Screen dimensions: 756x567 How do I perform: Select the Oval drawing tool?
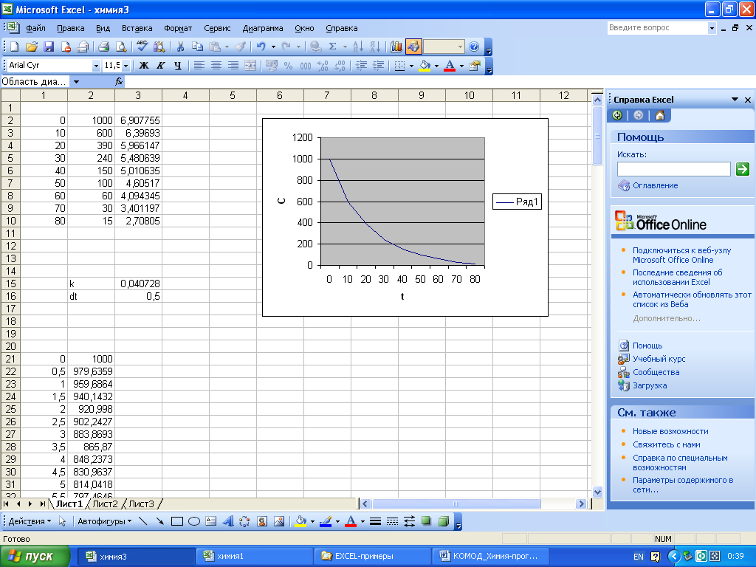194,521
